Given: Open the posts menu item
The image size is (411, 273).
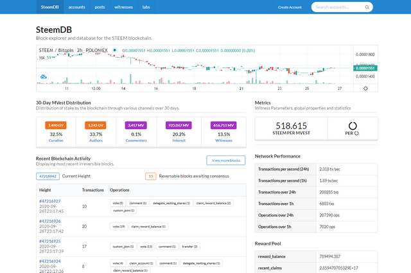Looking at the screenshot, I should (100, 7).
